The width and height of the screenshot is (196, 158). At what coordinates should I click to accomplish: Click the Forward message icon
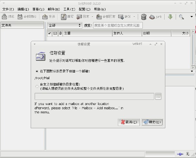[x=121, y=17]
